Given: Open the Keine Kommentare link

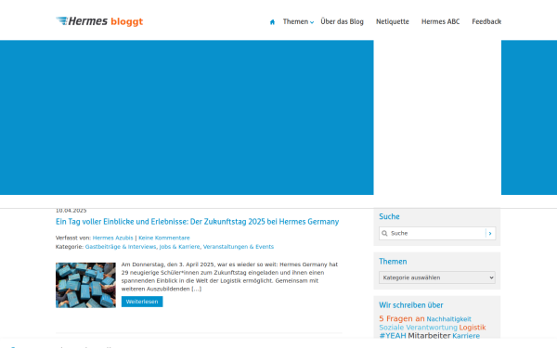Looking at the screenshot, I should (164, 238).
